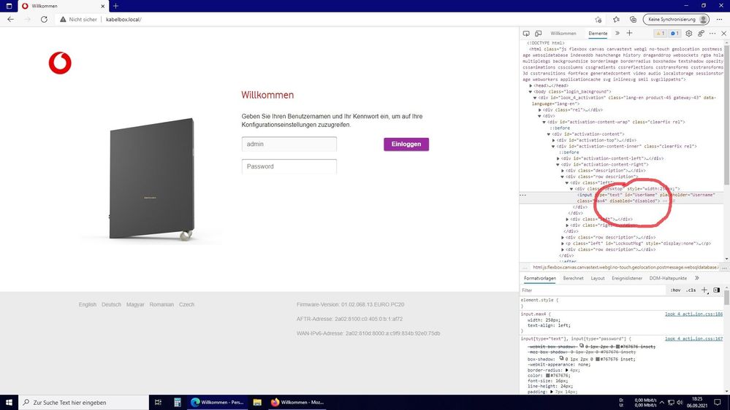730x410 pixels.
Task: Show more DevTools tabs chevron
Action: tap(617, 34)
